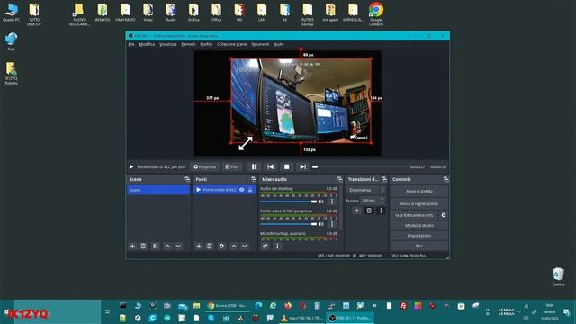Open Google Contacts desktop shortcut

(x=376, y=14)
